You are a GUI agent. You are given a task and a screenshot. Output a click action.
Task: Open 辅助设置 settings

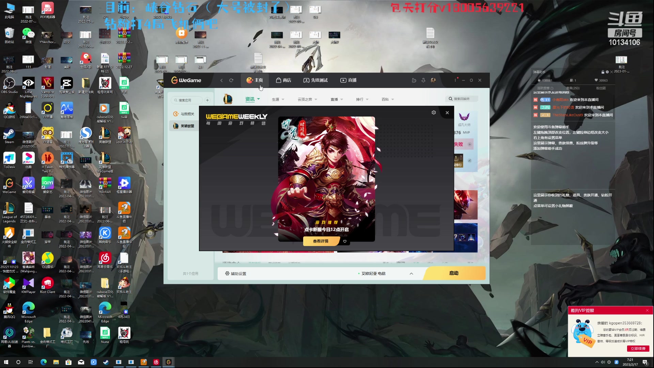pyautogui.click(x=235, y=274)
